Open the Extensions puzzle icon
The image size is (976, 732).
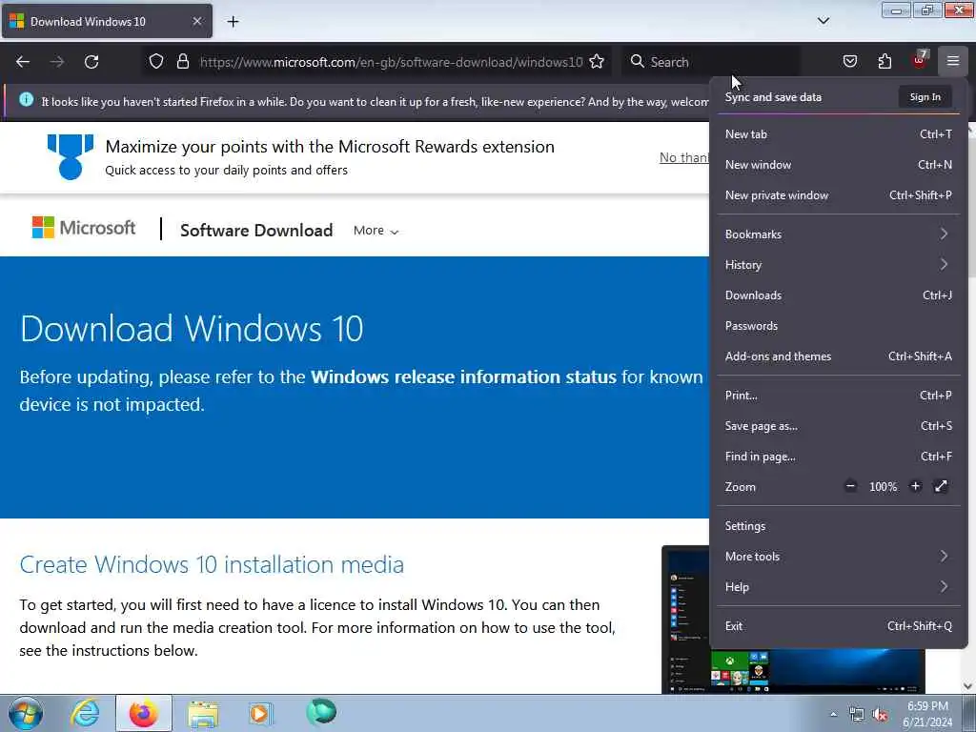[x=884, y=62]
